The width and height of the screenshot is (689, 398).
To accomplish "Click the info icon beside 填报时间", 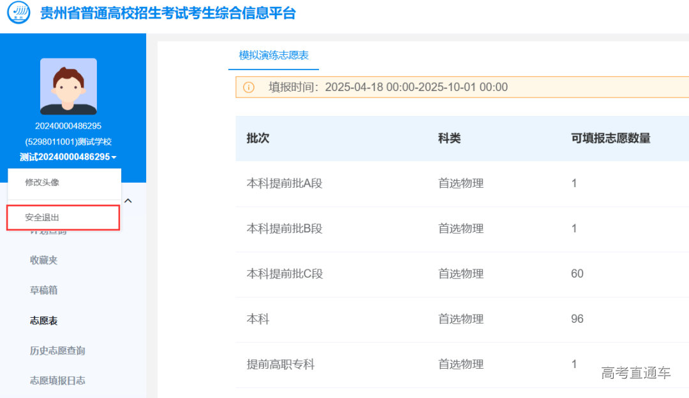I will [x=249, y=87].
